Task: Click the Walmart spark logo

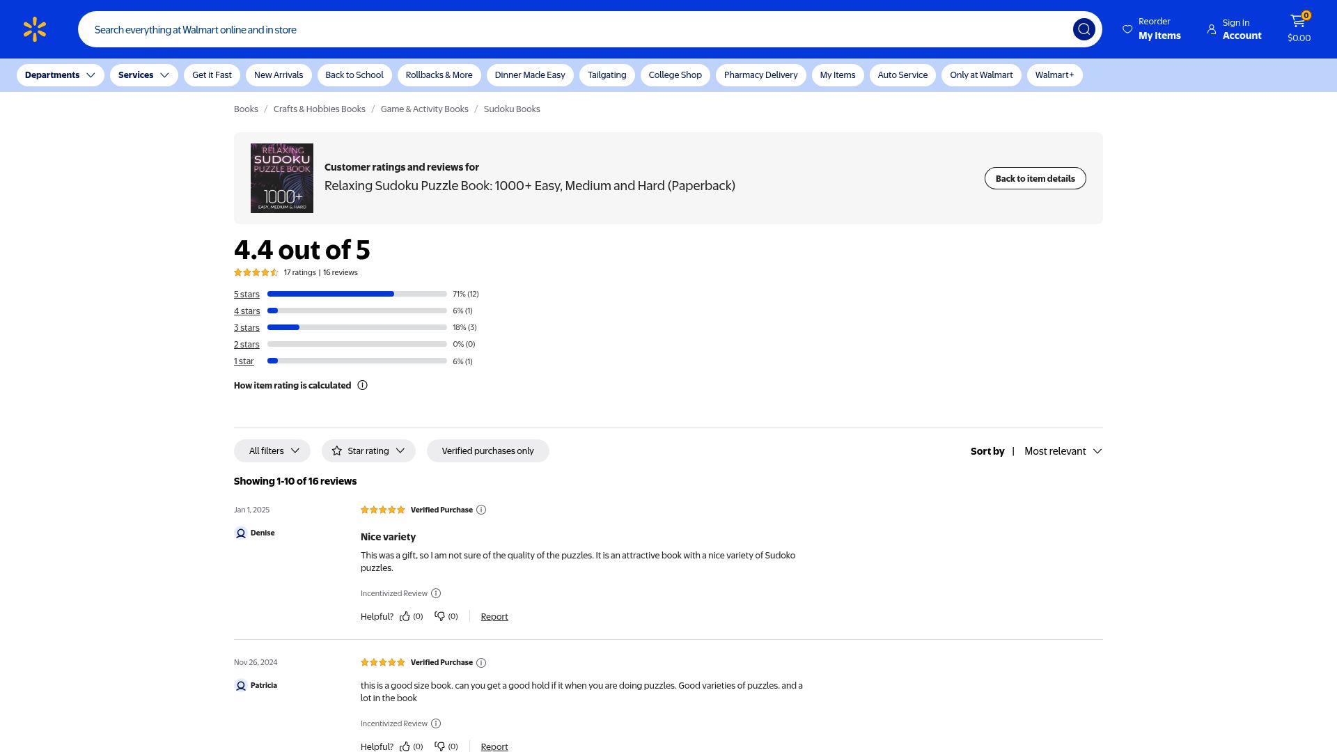Action: 35,29
